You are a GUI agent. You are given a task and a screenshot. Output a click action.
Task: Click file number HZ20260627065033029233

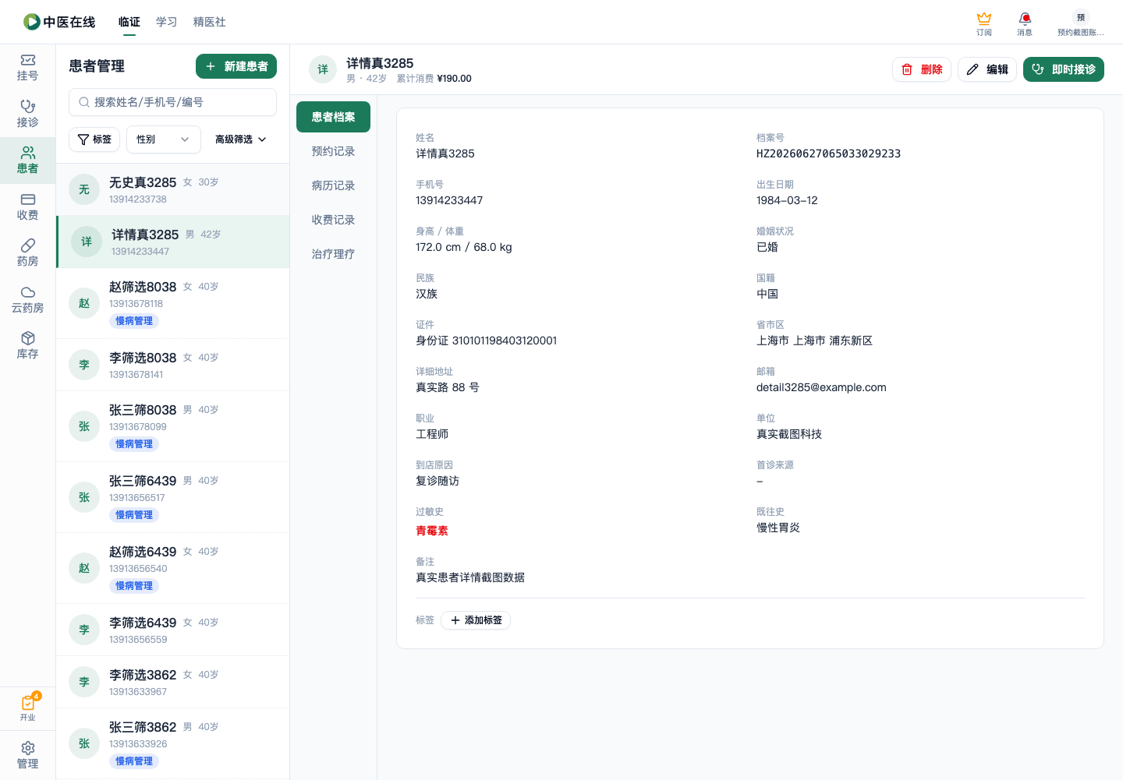pos(828,154)
